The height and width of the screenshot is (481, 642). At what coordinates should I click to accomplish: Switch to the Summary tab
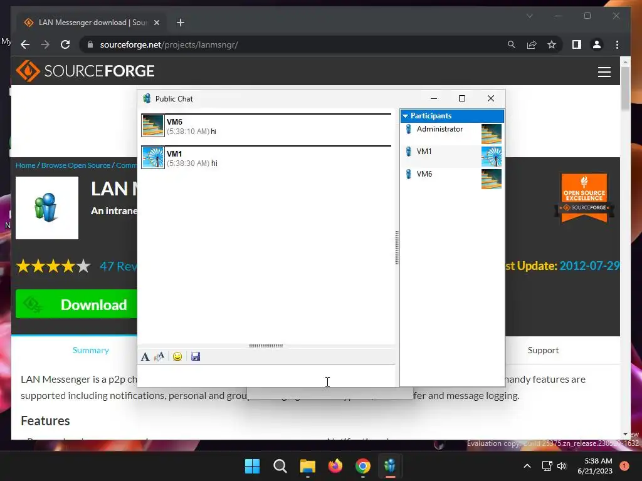pos(90,350)
